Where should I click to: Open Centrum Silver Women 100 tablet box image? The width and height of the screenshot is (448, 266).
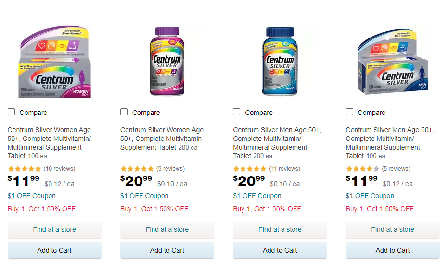tap(54, 63)
